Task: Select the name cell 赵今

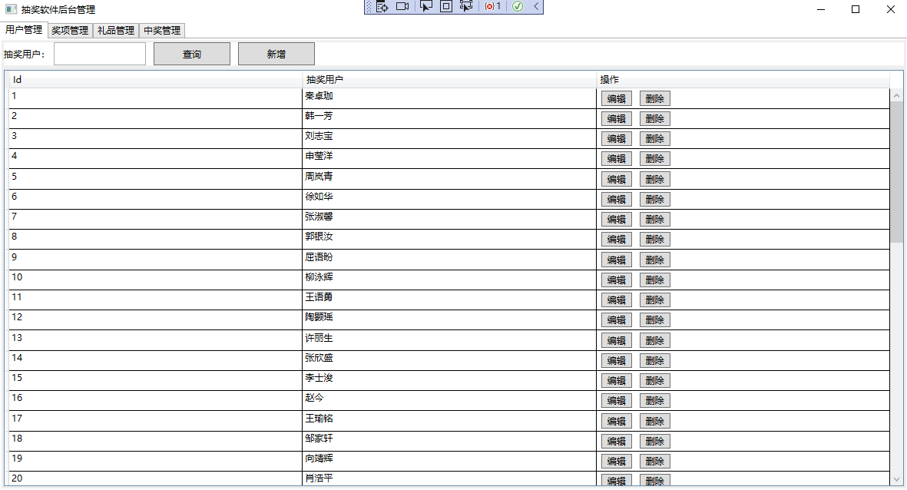Action: [x=449, y=400]
